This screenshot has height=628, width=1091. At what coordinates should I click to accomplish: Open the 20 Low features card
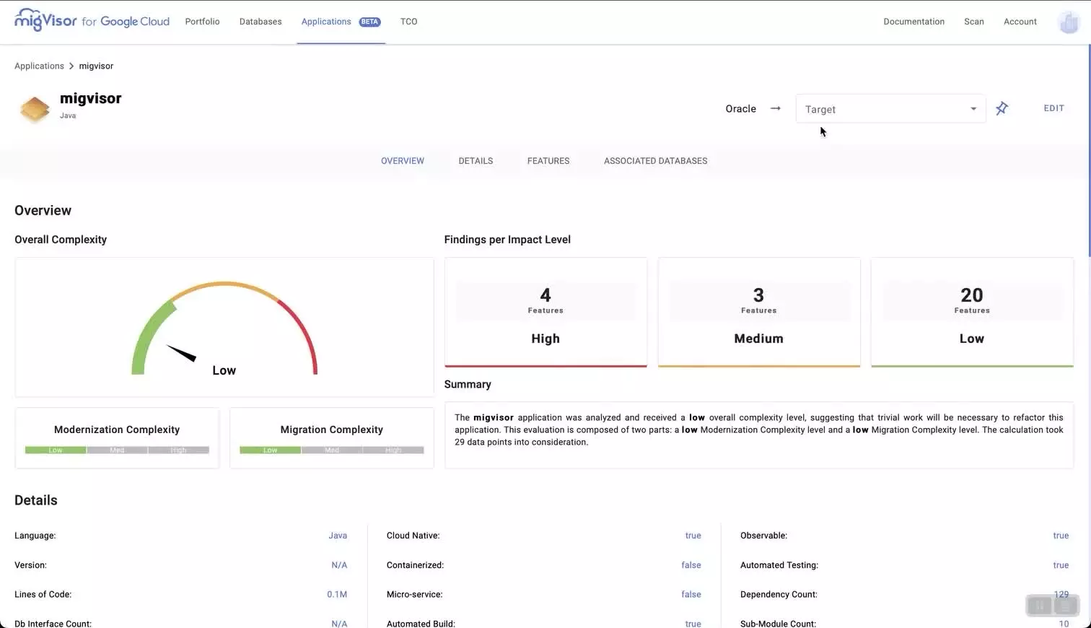pyautogui.click(x=972, y=313)
